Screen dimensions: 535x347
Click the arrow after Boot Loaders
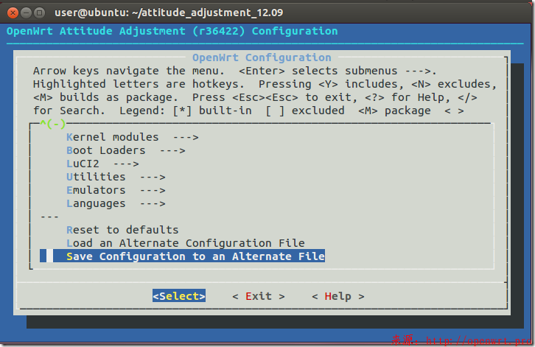click(x=172, y=151)
